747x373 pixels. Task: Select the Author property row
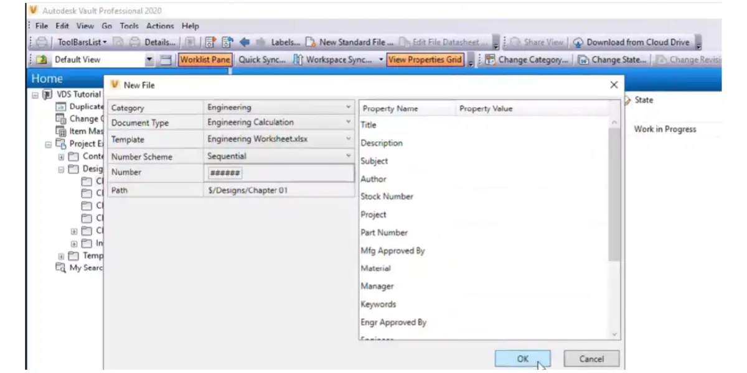(x=484, y=179)
